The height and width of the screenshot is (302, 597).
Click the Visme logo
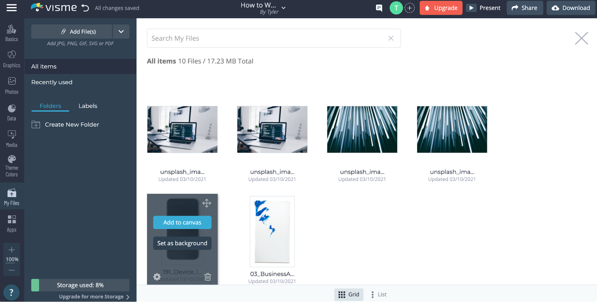click(54, 7)
